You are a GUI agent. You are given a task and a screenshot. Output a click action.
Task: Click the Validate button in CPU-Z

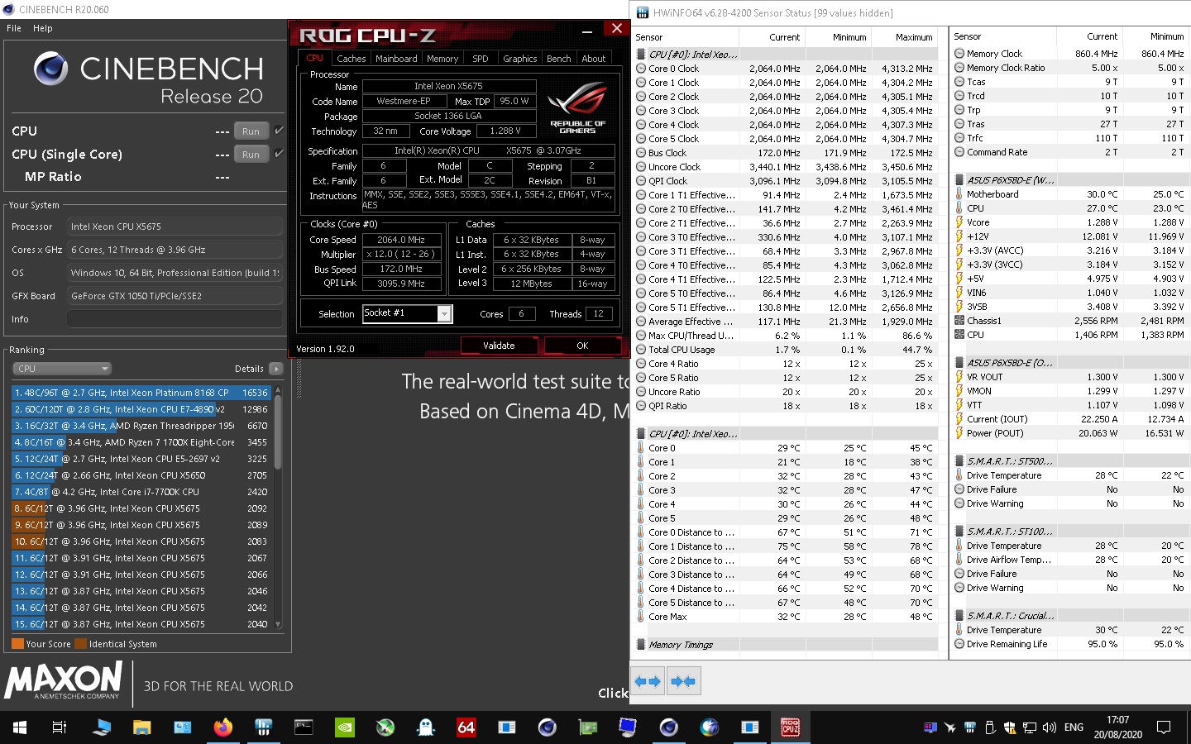pyautogui.click(x=499, y=346)
